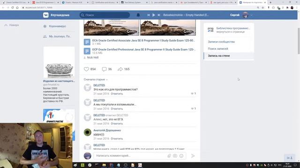
Task: Click the page vertical scrollbar
Action: click(x=299, y=41)
